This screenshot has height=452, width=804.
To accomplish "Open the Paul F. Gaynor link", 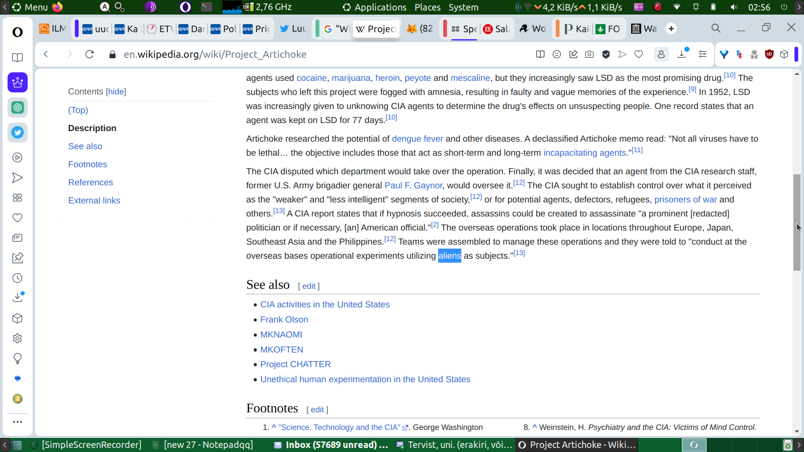I will pos(414,185).
